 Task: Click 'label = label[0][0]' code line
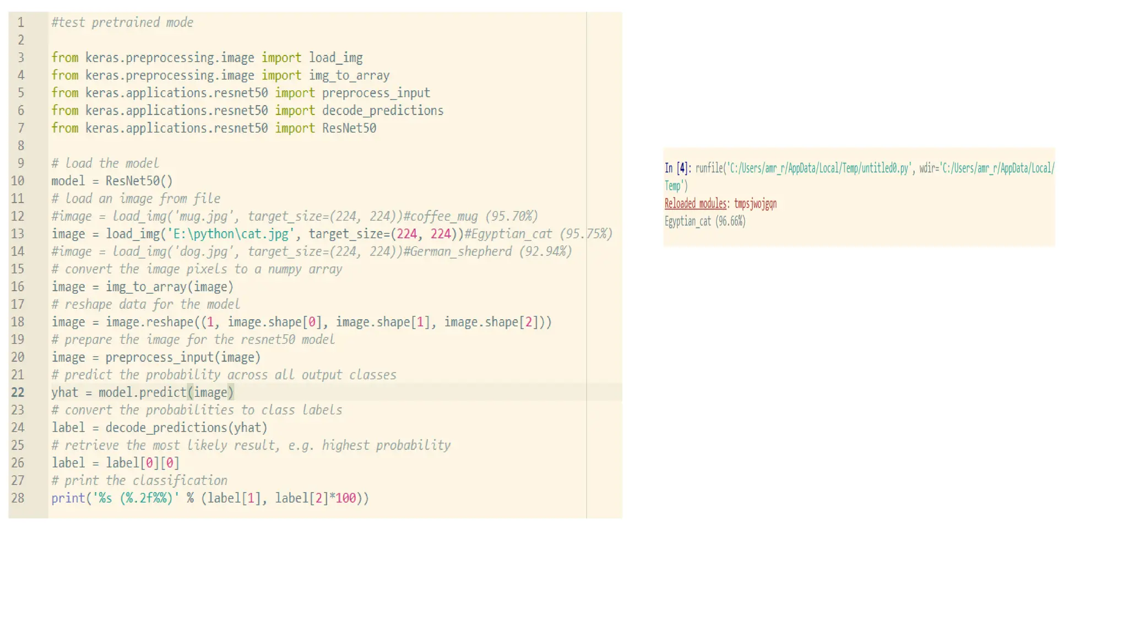(x=115, y=463)
